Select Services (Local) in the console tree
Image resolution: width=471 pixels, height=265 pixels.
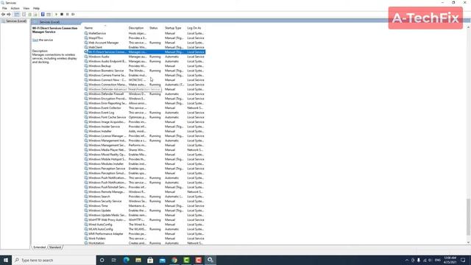(x=16, y=21)
